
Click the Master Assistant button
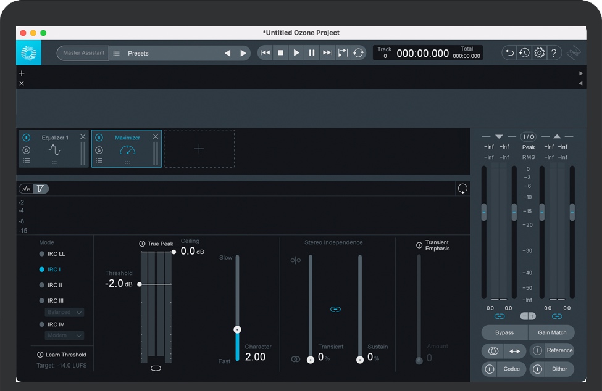[83, 53]
